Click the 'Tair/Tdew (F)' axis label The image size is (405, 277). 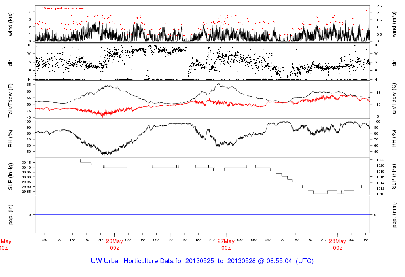click(x=11, y=100)
